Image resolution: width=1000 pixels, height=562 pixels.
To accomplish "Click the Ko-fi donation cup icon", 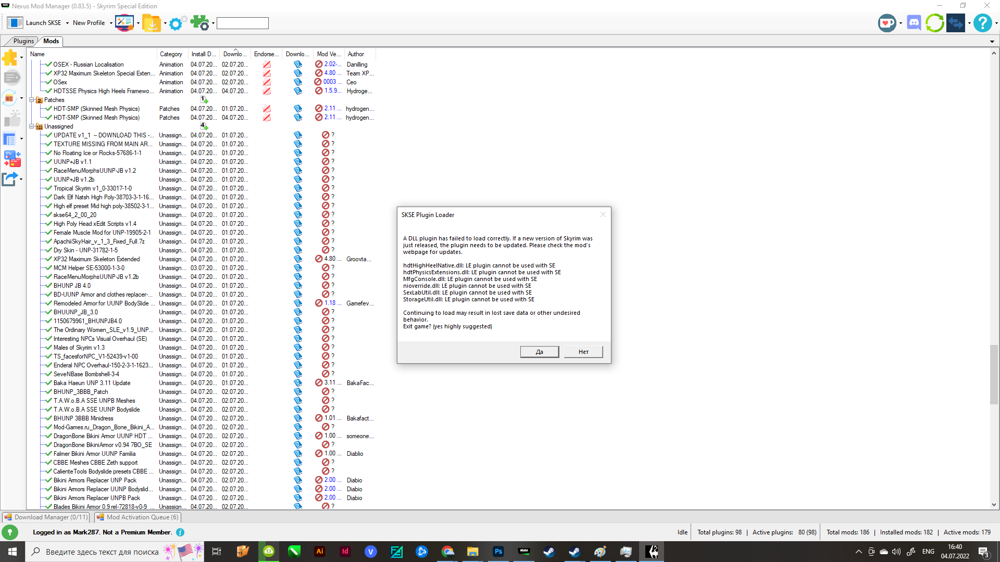I will pyautogui.click(x=887, y=23).
